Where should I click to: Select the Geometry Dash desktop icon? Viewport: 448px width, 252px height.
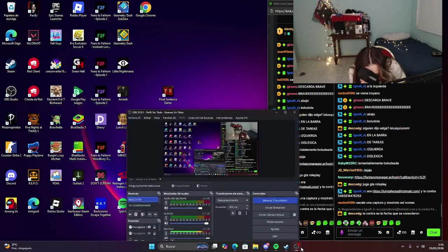123,37
